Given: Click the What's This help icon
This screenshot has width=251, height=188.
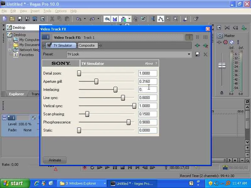Looking at the screenshot, I should [x=196, y=19].
